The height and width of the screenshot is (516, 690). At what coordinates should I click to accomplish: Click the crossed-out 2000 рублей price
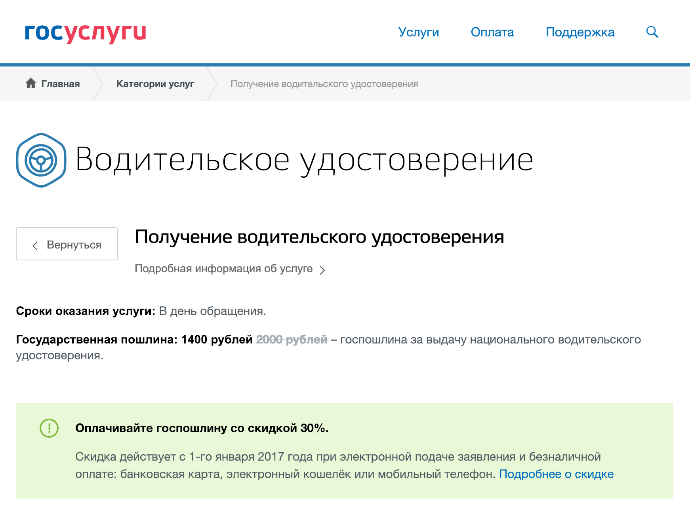point(291,339)
